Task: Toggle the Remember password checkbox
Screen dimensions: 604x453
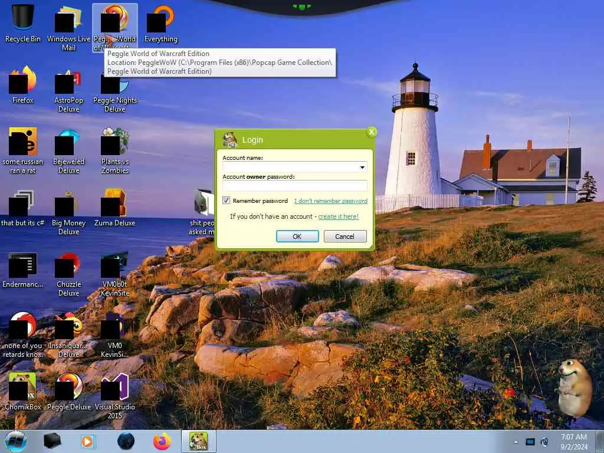Action: pyautogui.click(x=226, y=201)
